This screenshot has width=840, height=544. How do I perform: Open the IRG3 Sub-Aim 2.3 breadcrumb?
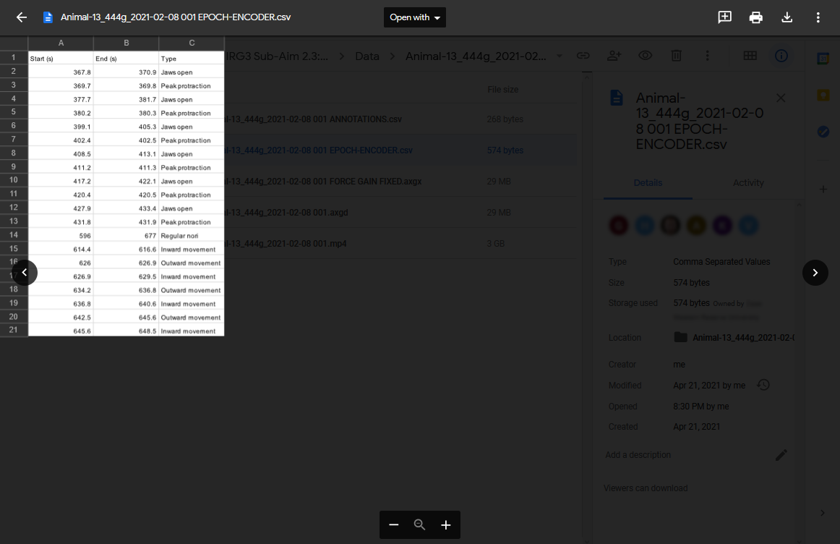(x=277, y=56)
